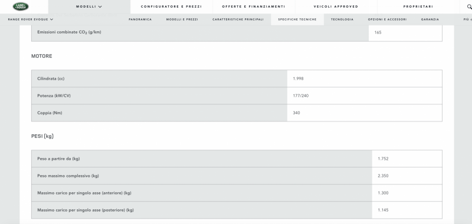
Task: Click the Land Rover logo
Action: 21,6
